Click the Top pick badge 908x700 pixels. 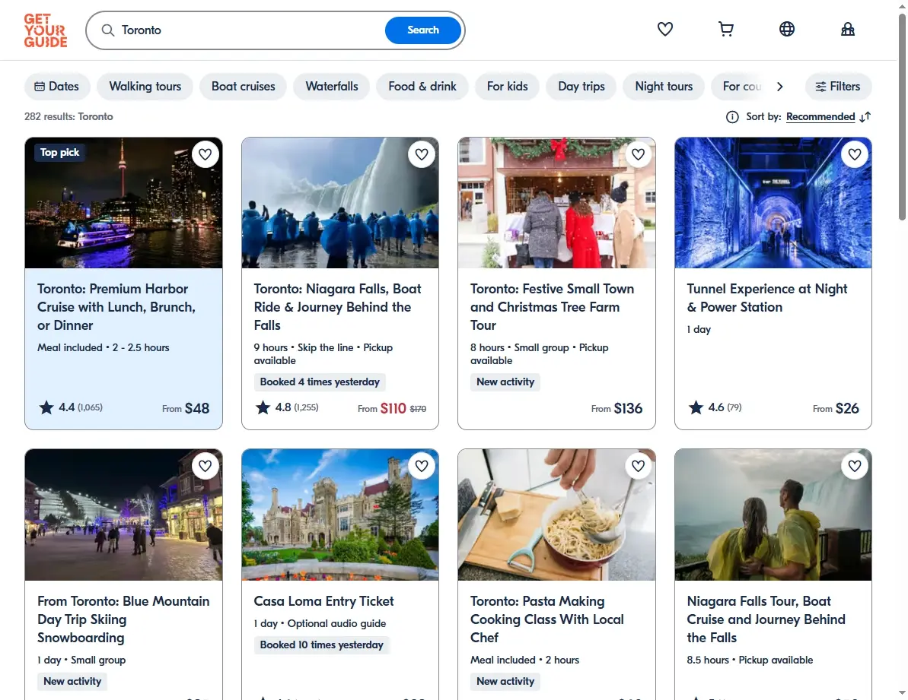(59, 153)
